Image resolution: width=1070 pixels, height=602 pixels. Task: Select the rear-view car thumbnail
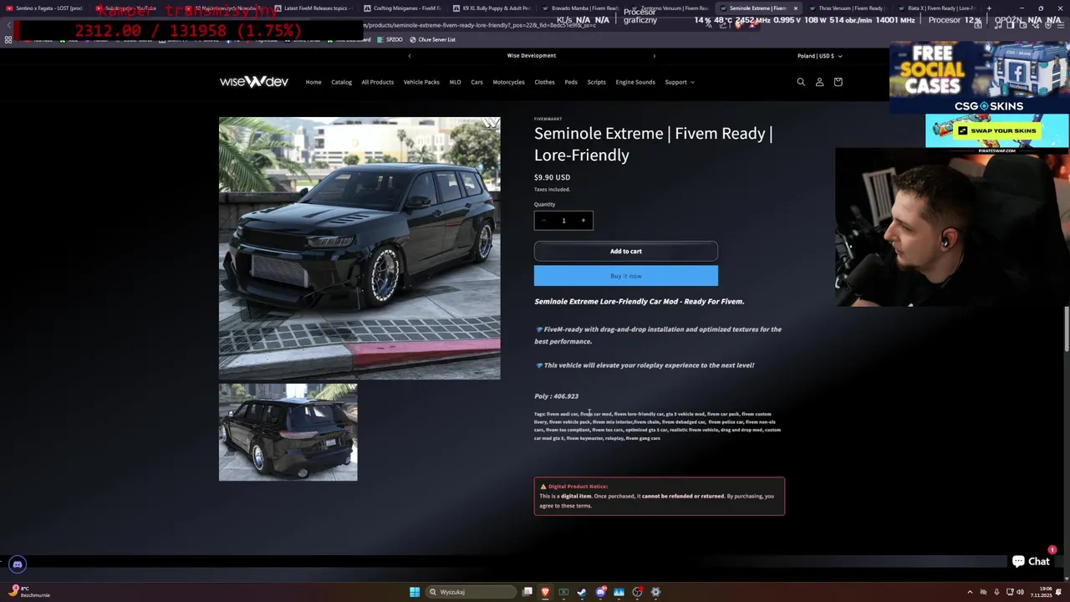288,432
